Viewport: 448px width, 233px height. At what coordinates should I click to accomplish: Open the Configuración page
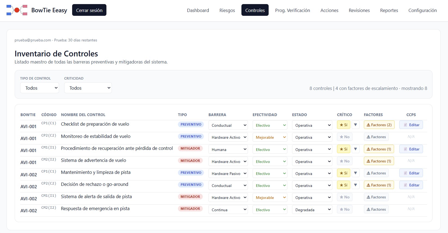click(422, 10)
